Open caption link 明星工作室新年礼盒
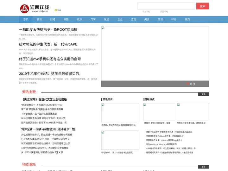 (191, 123)
